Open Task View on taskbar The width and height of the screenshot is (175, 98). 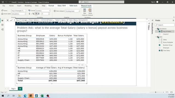pos(14,96)
